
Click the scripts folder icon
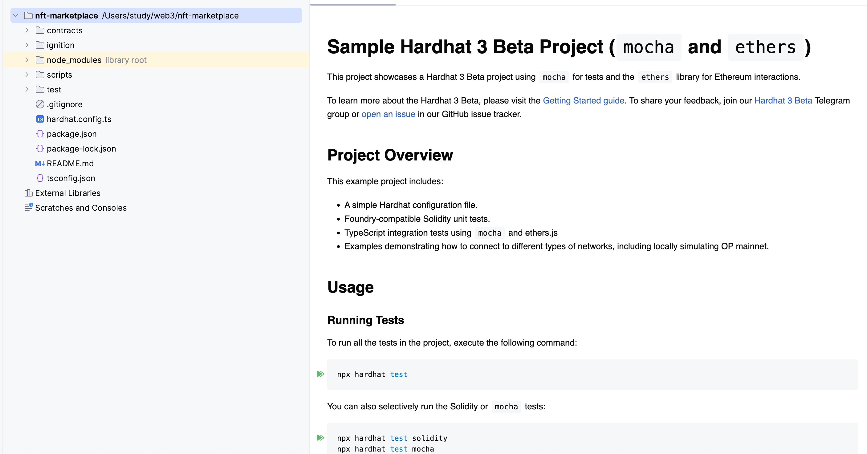coord(40,75)
